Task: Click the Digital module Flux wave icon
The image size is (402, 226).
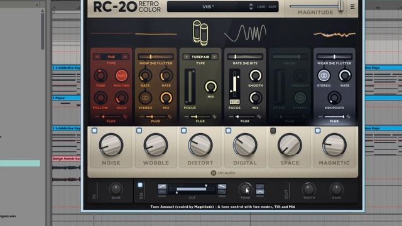Action: tap(259, 117)
